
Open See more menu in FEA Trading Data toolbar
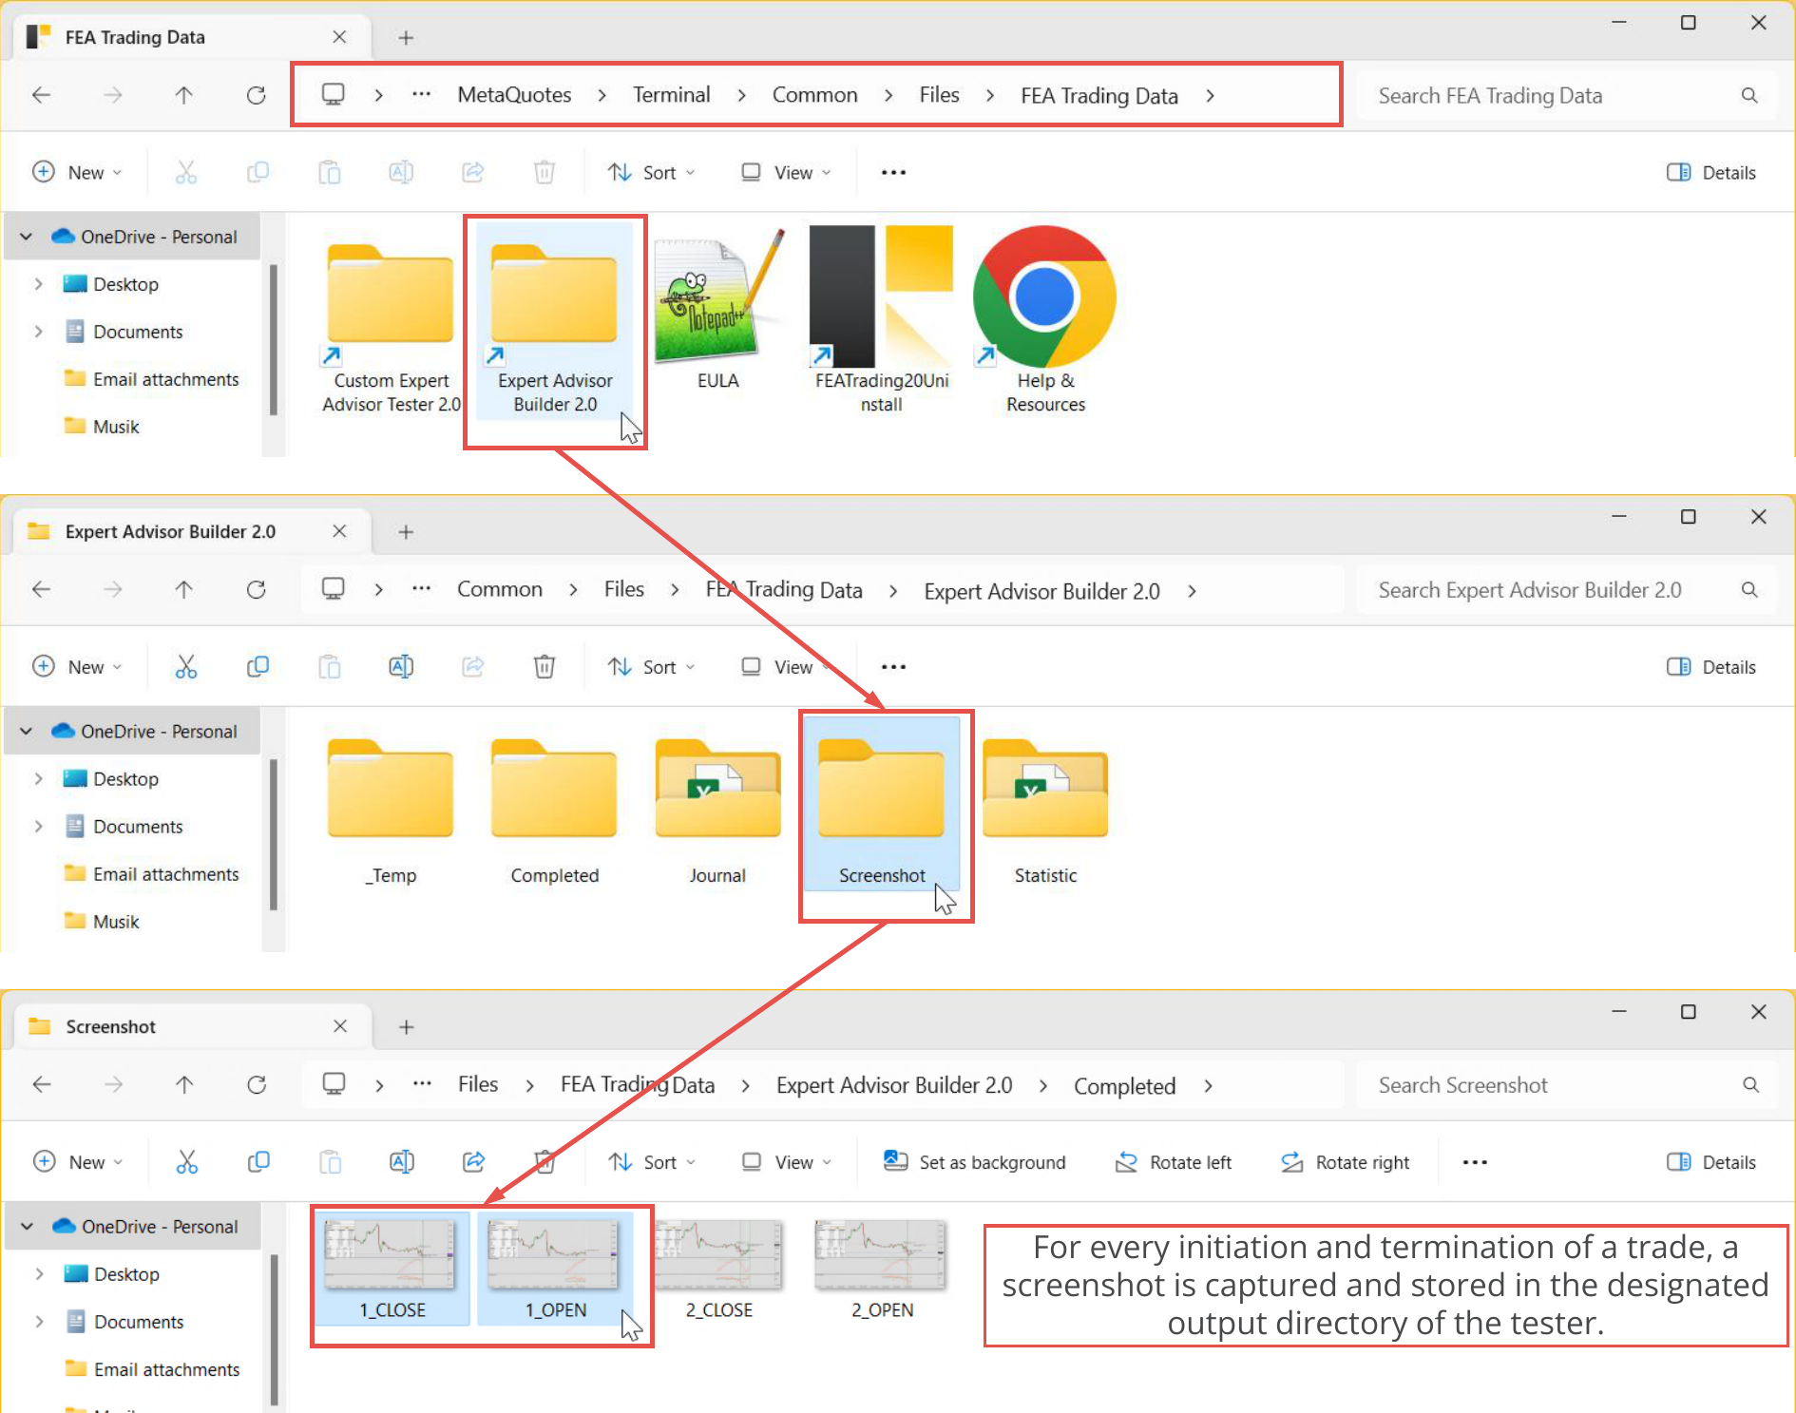[893, 173]
